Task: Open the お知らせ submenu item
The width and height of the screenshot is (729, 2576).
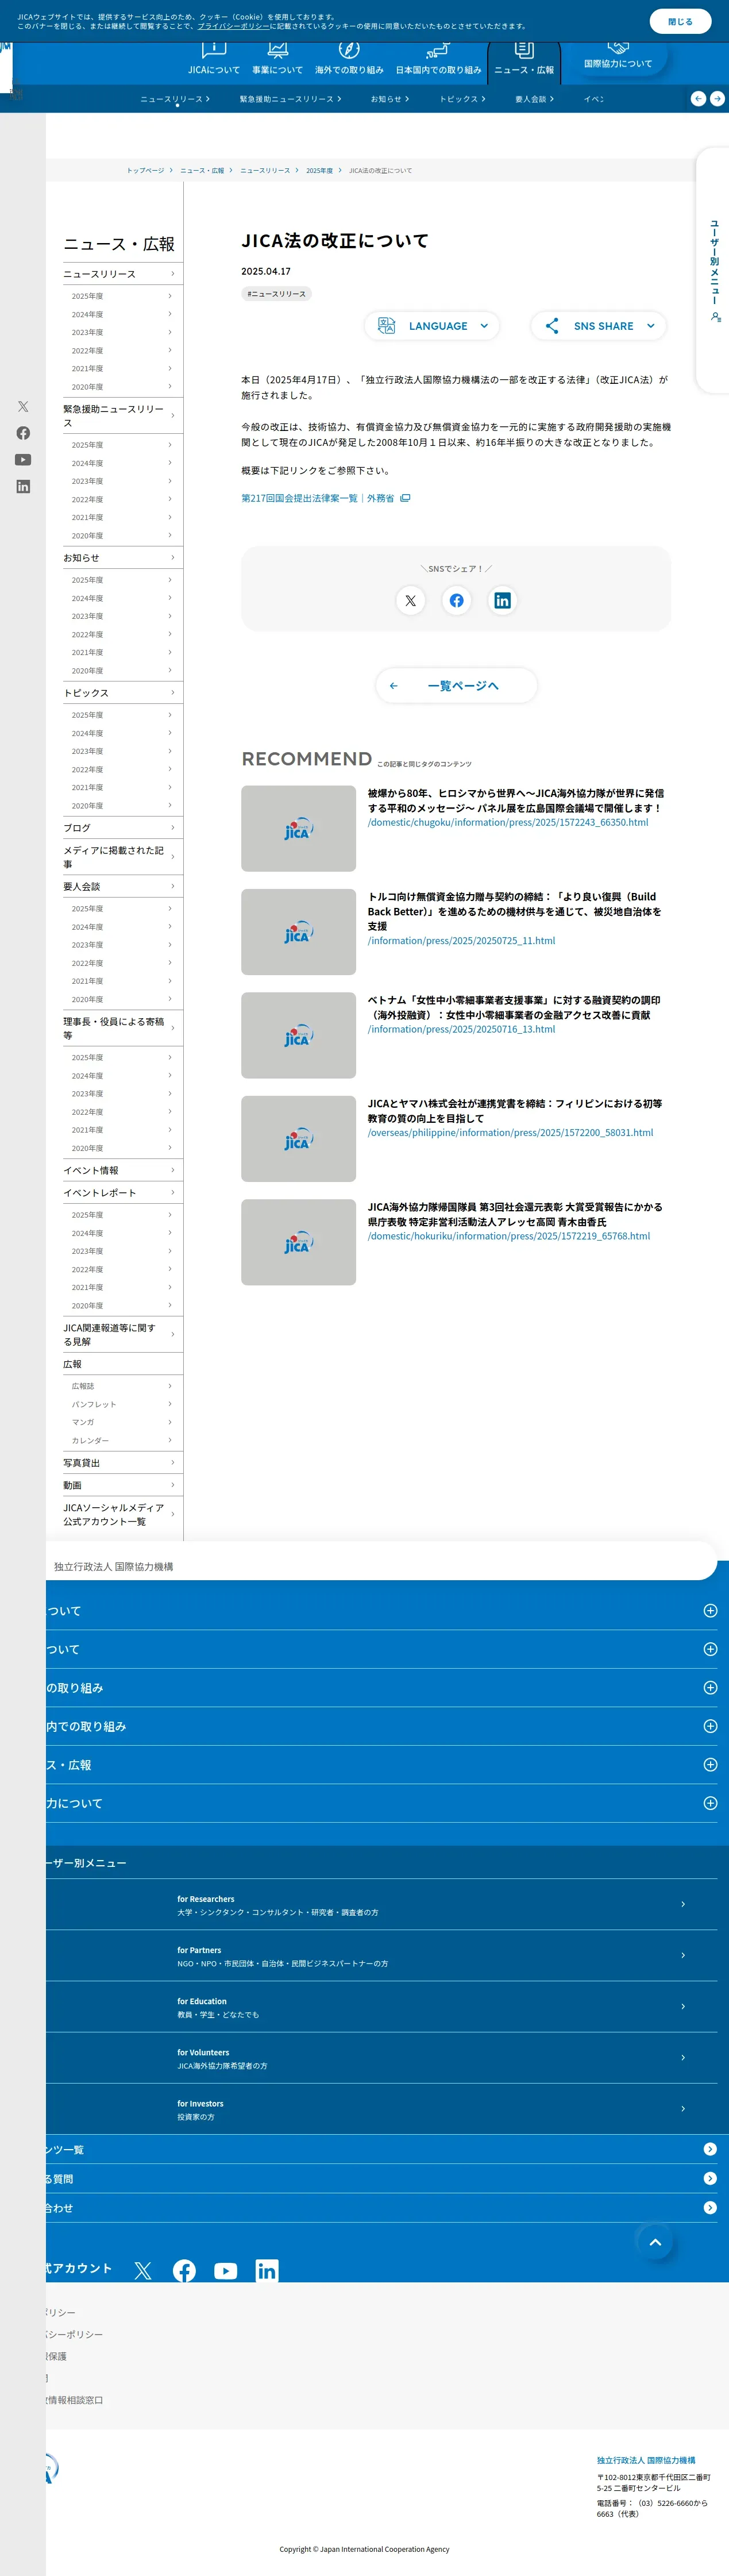Action: tap(390, 99)
